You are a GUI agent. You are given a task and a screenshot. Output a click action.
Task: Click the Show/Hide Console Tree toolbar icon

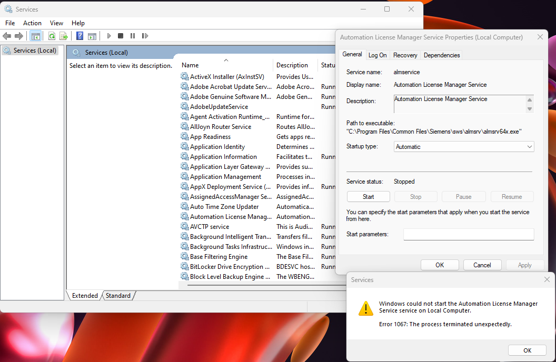point(36,36)
